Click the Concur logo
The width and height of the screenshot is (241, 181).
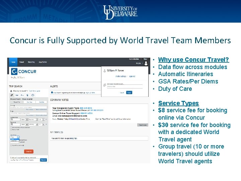pos(24,72)
